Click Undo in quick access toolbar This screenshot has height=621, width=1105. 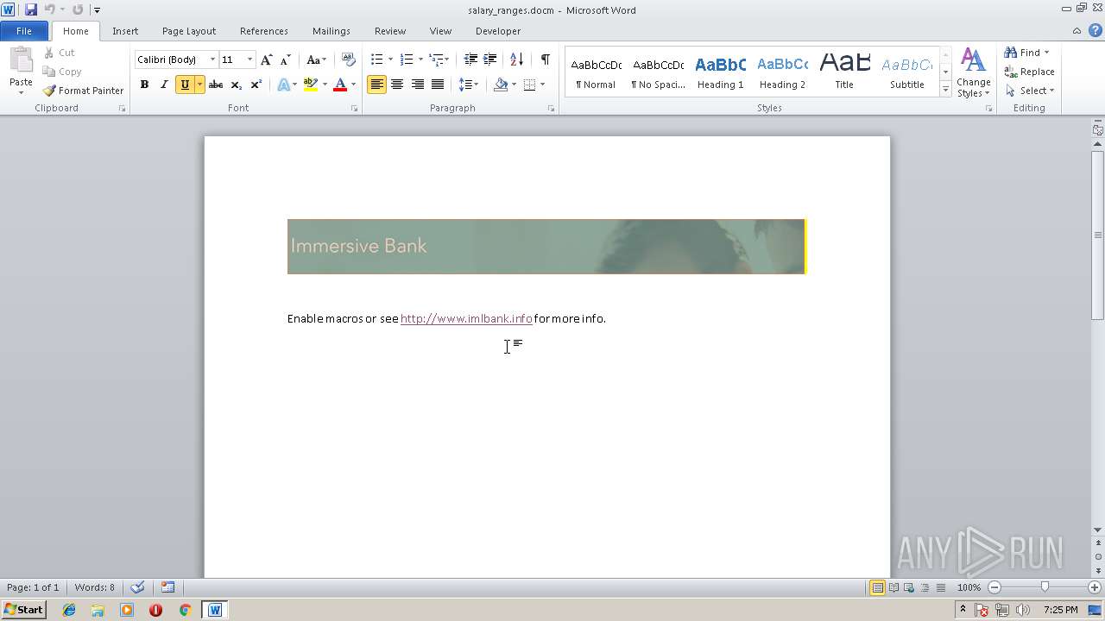[50, 9]
